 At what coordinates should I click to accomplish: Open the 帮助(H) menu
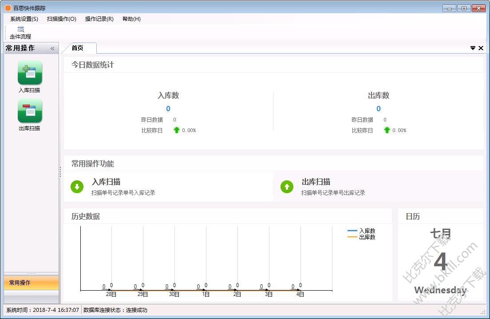pyautogui.click(x=130, y=19)
